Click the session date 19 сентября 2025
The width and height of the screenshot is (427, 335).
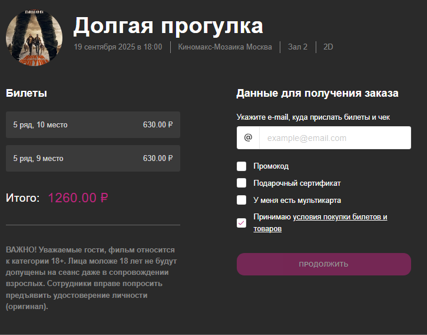(118, 47)
